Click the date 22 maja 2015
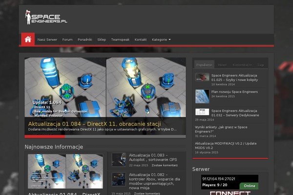The height and width of the screenshot is (195, 293). pyautogui.click(x=139, y=165)
